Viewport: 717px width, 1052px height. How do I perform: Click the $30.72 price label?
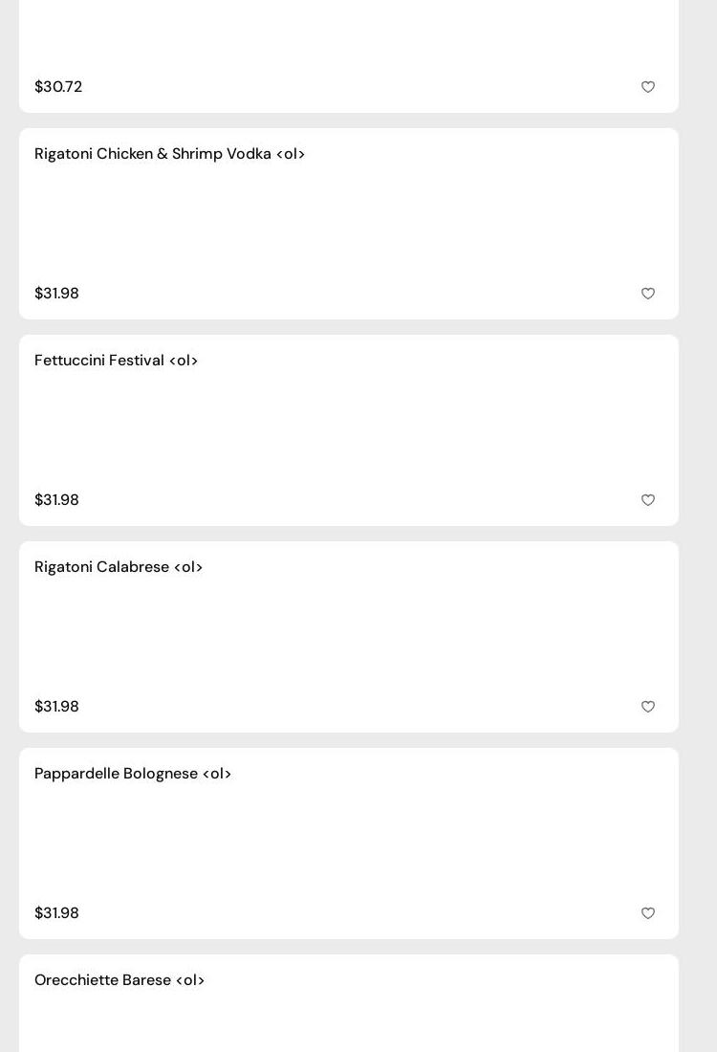[x=58, y=87]
